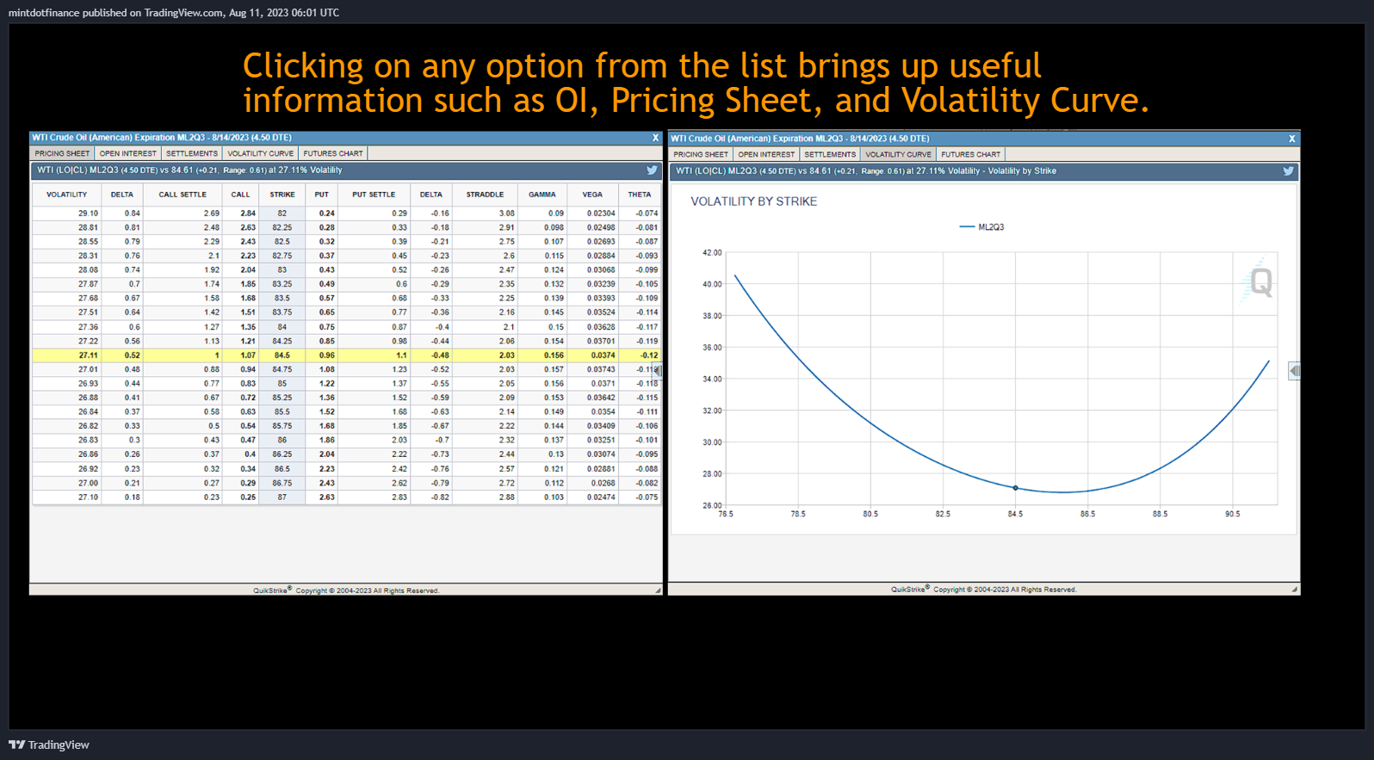Open the Settlements tab in the right panel
The image size is (1374, 760).
click(830, 154)
